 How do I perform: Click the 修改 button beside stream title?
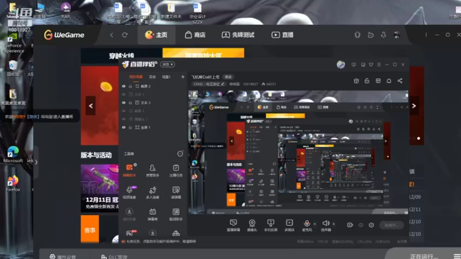(228, 77)
